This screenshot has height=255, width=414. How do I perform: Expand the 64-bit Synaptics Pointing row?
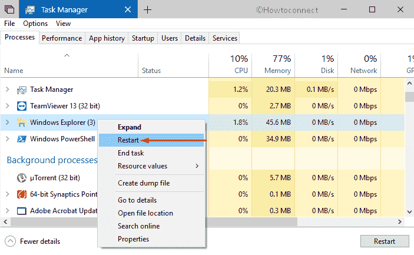click(x=8, y=194)
